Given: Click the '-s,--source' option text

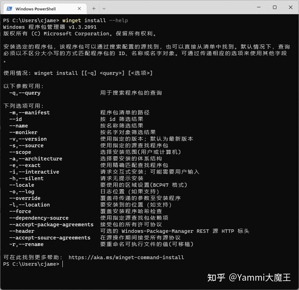Looking at the screenshot, I should coord(26,146).
